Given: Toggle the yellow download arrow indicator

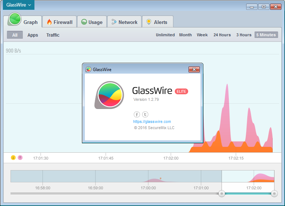Looking at the screenshot, I should (x=13, y=158).
